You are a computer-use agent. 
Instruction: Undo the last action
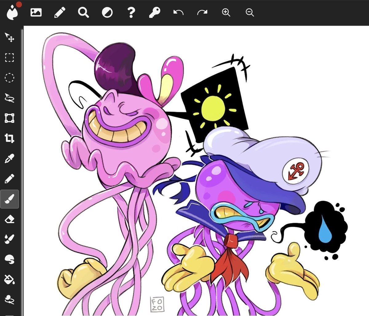coord(178,12)
